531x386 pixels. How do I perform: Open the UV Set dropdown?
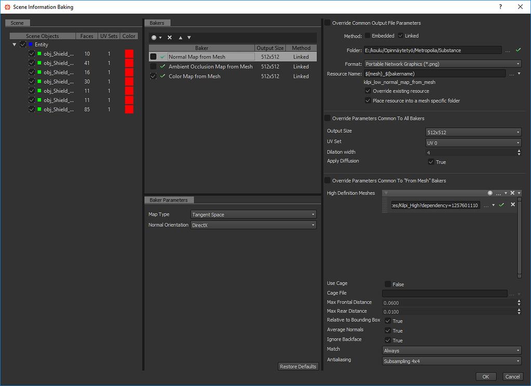[x=473, y=143]
